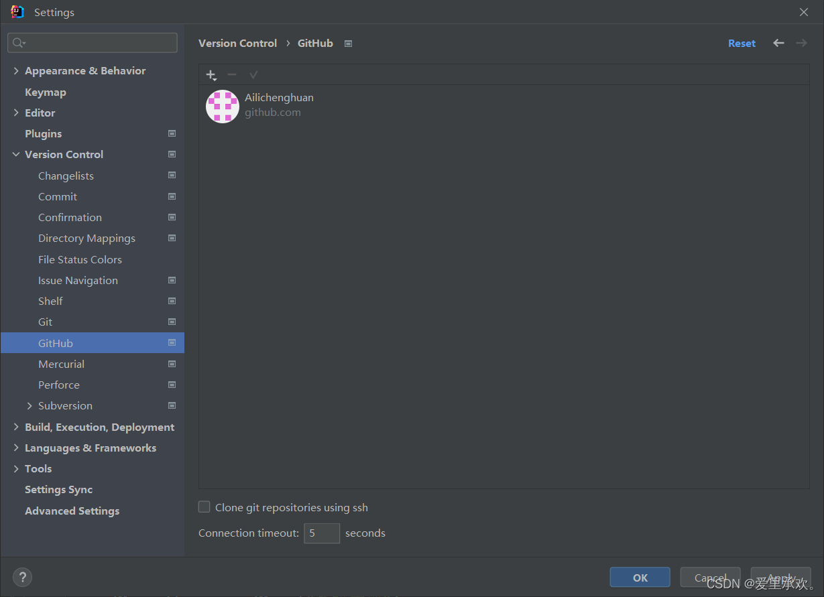Image resolution: width=824 pixels, height=597 pixels.
Task: Click project icon next to Confirmation
Action: [x=172, y=217]
